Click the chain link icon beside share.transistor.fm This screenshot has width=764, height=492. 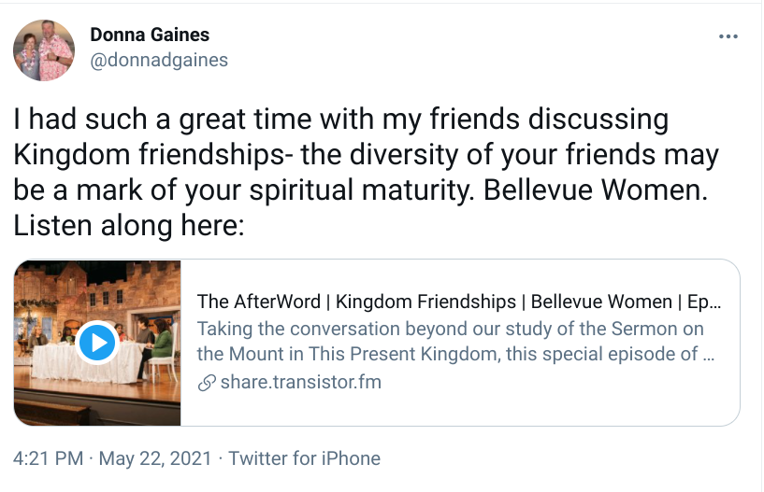pos(207,383)
